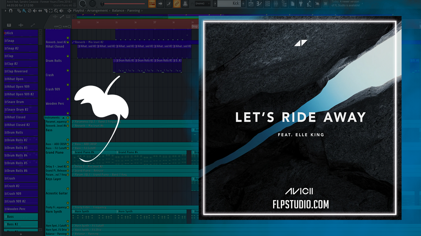Select the Zoom tool in the playlist
The width and height of the screenshot is (421, 236).
pos(55,10)
